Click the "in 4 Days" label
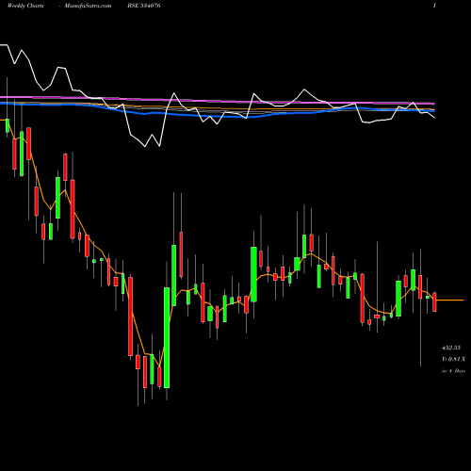This screenshot has height=471, width=471. (x=453, y=371)
